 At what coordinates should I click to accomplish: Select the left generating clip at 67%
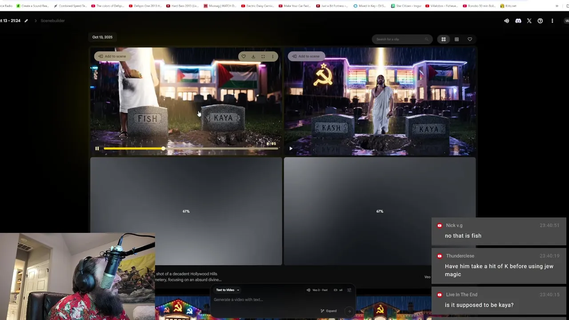pyautogui.click(x=186, y=211)
